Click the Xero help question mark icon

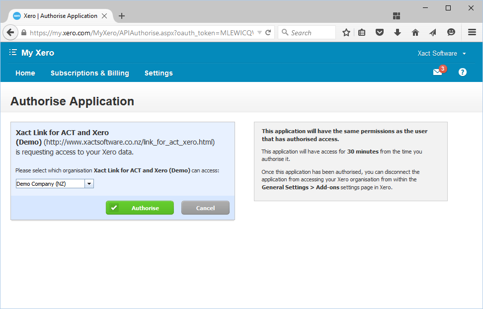(462, 73)
